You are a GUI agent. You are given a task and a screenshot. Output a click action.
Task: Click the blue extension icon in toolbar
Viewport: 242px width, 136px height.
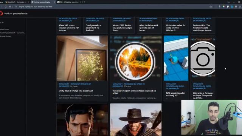[232, 7]
